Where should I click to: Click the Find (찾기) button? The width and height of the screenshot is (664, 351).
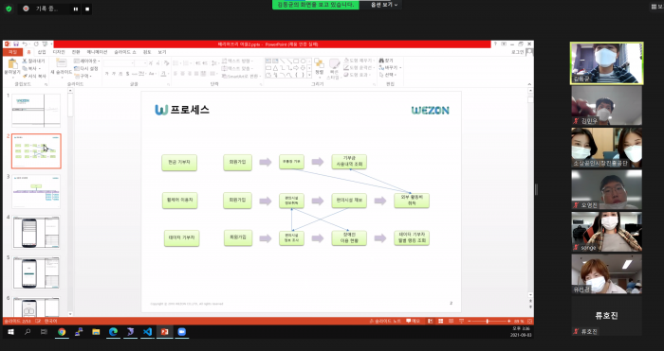point(386,61)
